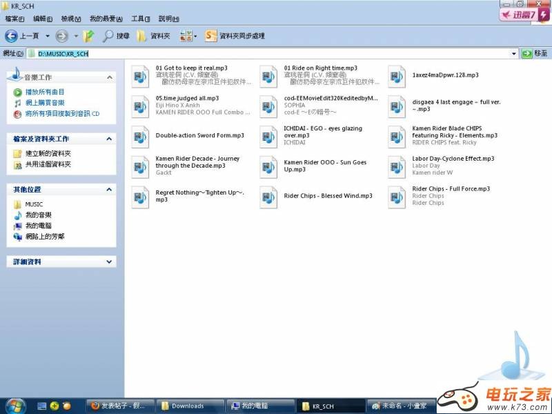
Task: Collapse the Music Tasks panel
Action: (109, 77)
